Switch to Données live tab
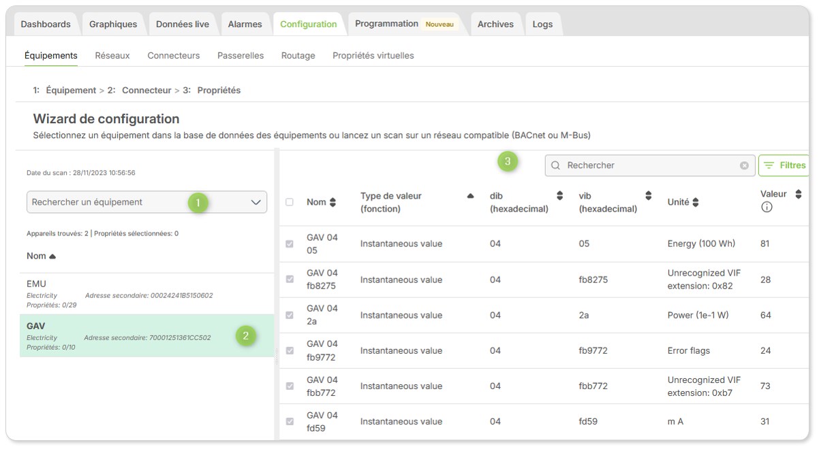The width and height of the screenshot is (819, 449). (x=183, y=24)
